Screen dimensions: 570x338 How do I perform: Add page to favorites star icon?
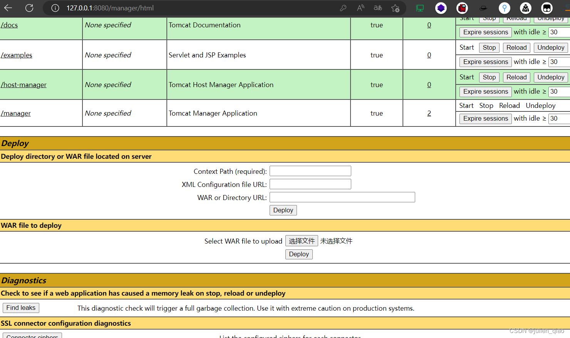click(x=395, y=8)
